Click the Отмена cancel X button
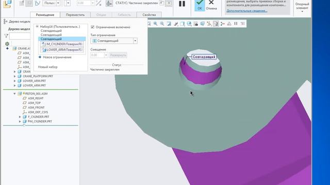This screenshot has width=330, height=185. [x=211, y=5]
